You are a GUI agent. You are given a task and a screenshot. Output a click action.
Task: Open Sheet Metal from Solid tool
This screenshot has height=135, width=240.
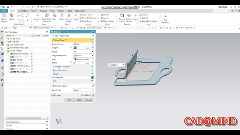point(46,18)
